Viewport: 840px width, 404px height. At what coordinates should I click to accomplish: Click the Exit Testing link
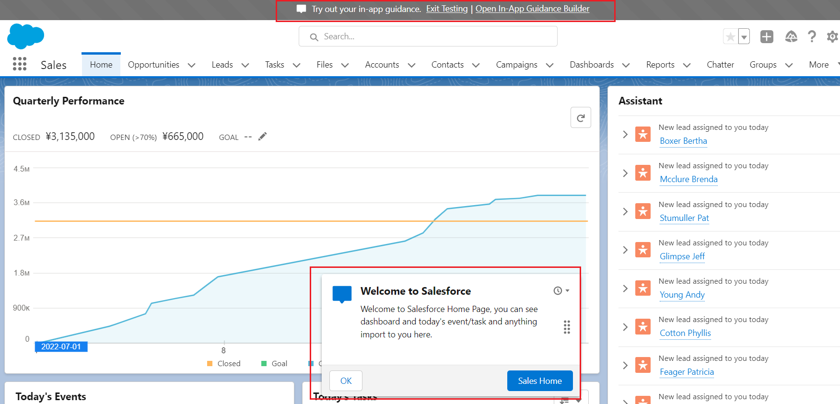pos(447,9)
